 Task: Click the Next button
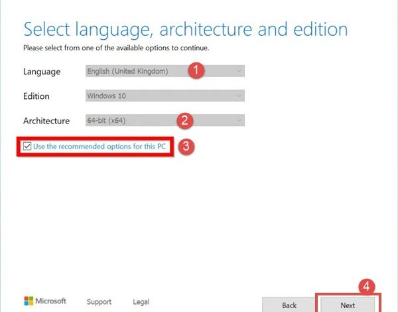coord(348,305)
